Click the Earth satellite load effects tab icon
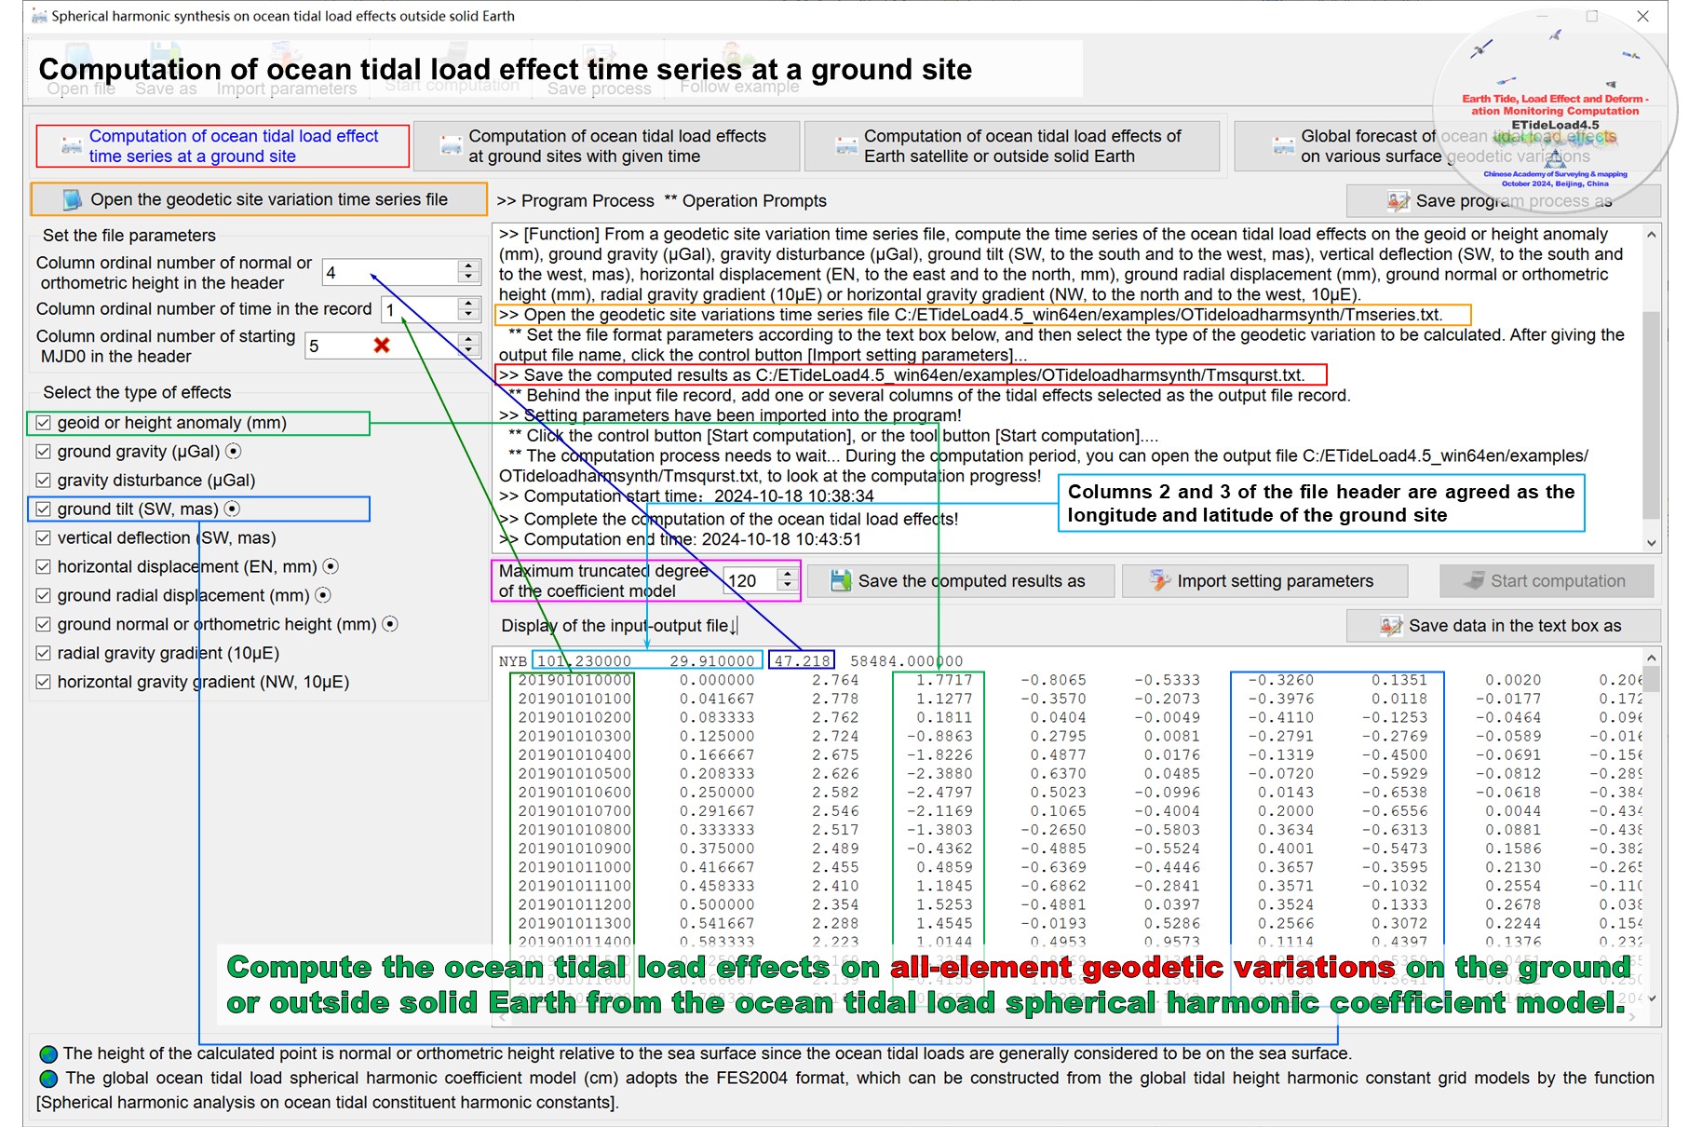Image resolution: width=1689 pixels, height=1127 pixels. (846, 146)
